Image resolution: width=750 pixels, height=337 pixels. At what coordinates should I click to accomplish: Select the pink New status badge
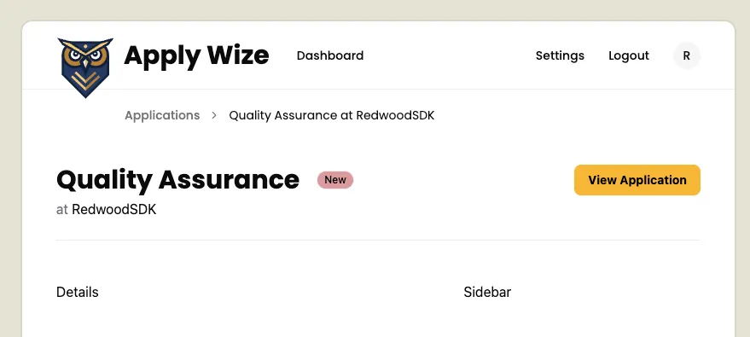coord(334,180)
